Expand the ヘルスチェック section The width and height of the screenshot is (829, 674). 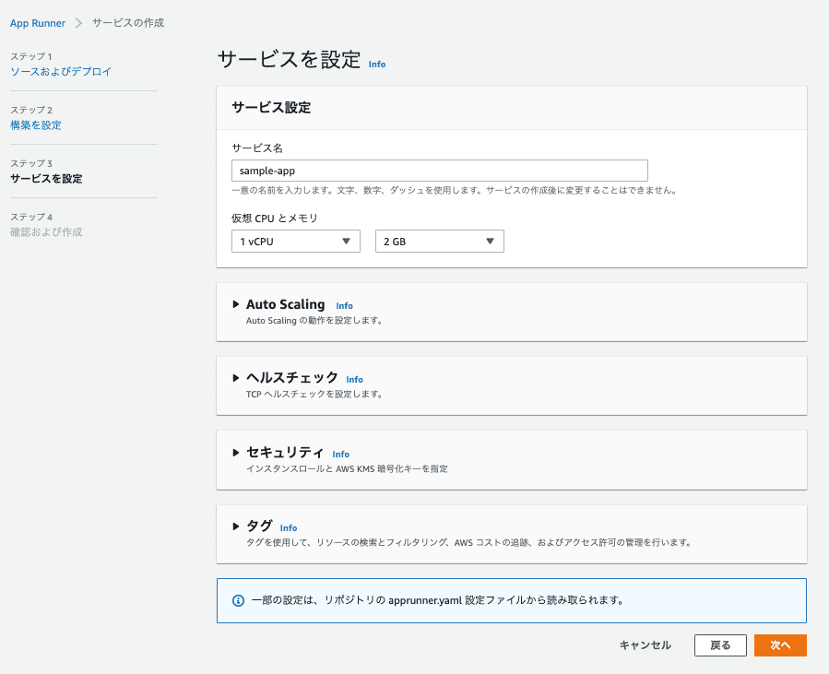[x=236, y=379]
